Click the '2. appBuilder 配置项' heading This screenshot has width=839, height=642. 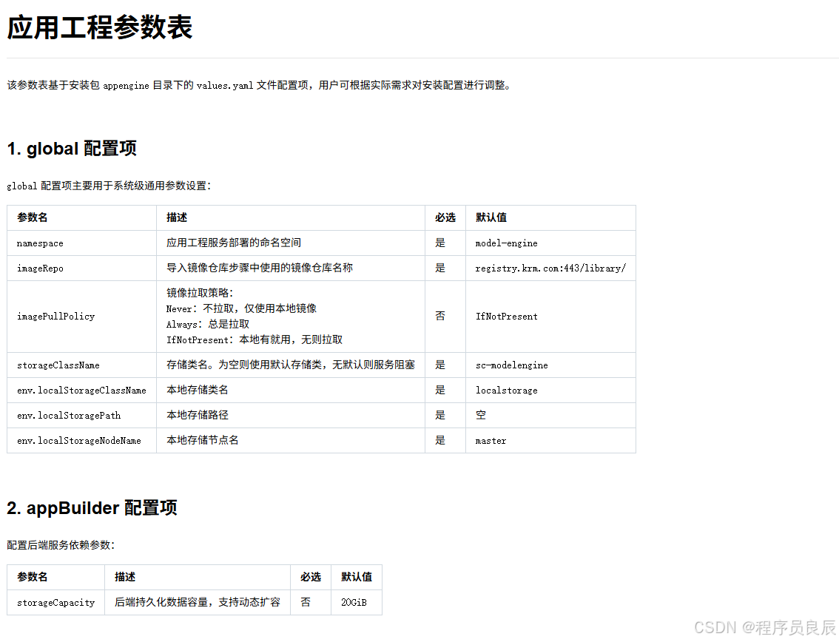[x=92, y=507]
